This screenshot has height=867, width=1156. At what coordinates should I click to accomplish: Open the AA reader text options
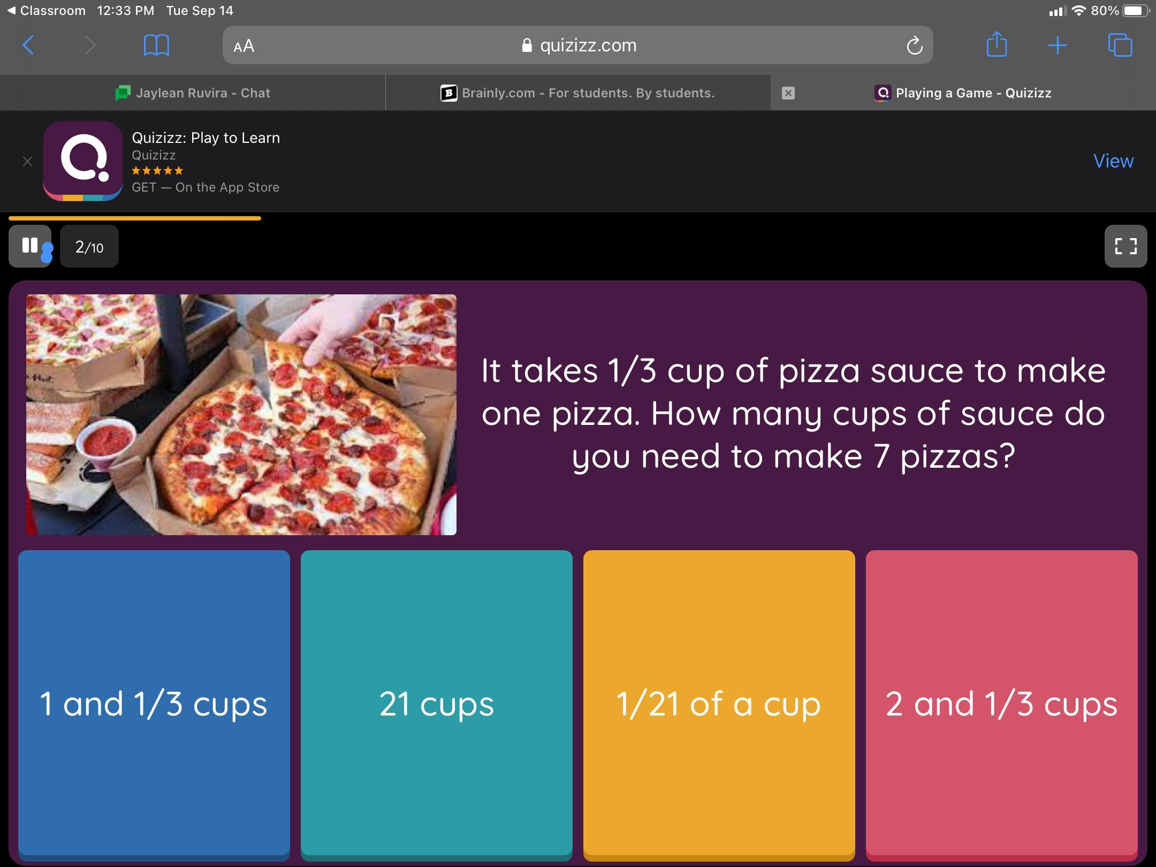[244, 46]
